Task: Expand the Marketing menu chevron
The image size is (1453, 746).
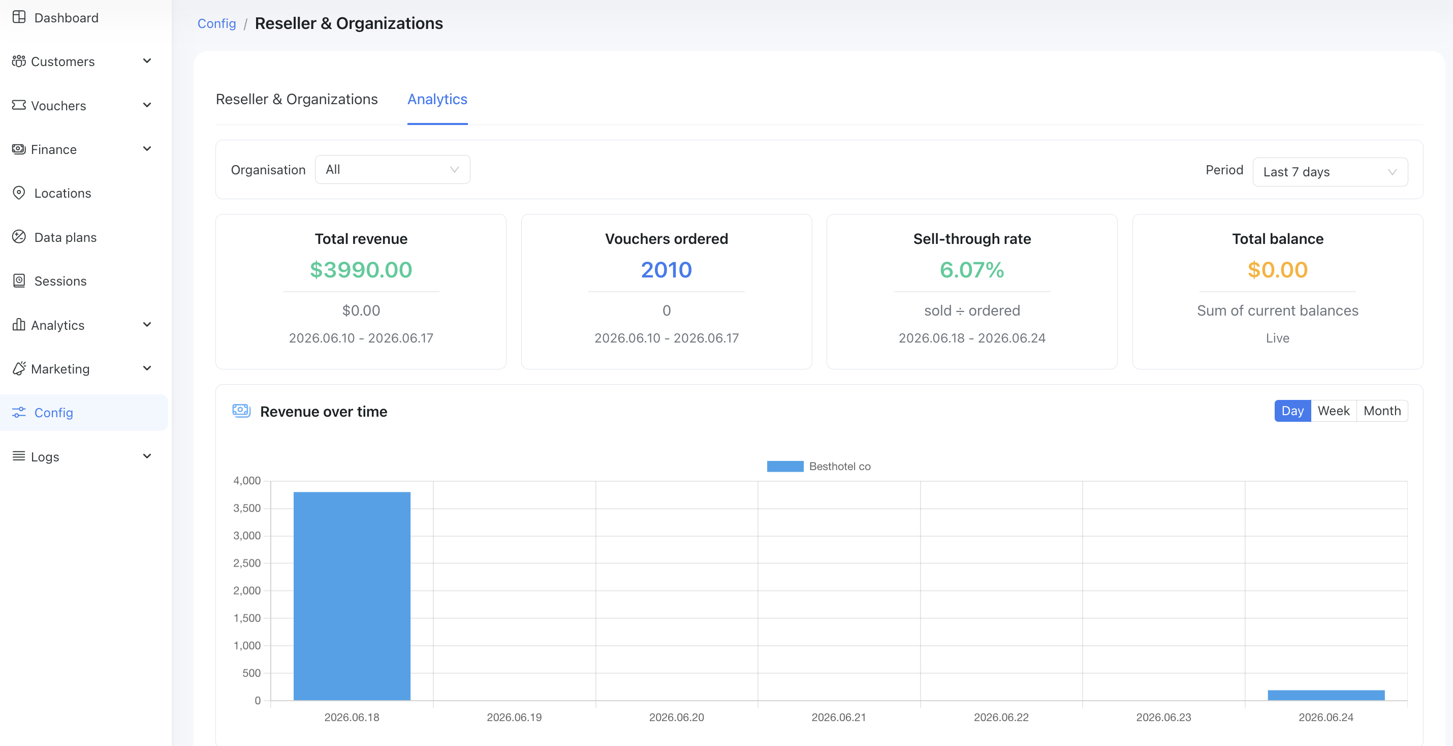Action: point(147,368)
